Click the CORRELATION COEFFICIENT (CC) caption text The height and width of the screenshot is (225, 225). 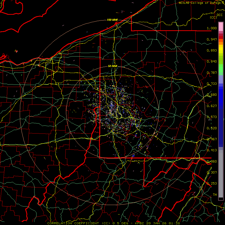click(79, 223)
